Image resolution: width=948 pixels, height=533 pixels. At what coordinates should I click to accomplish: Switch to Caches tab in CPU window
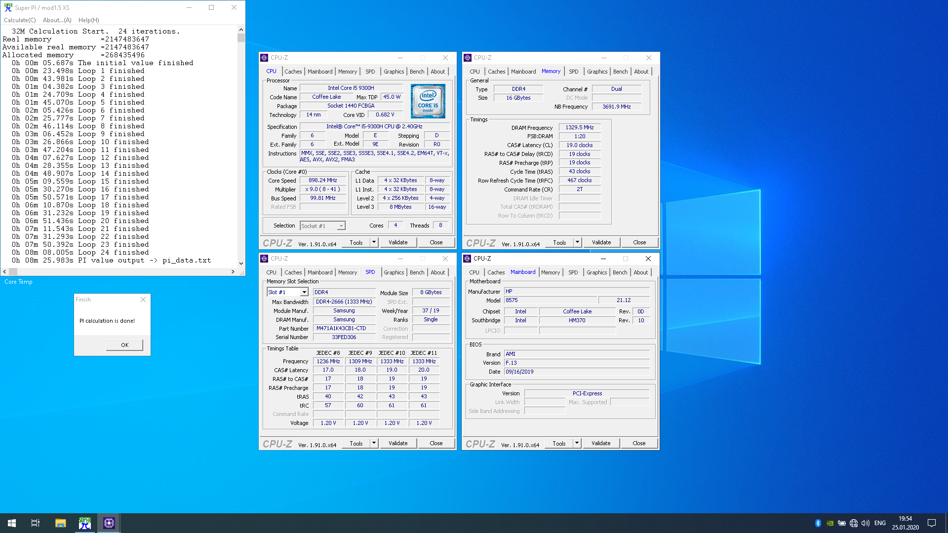pyautogui.click(x=293, y=72)
